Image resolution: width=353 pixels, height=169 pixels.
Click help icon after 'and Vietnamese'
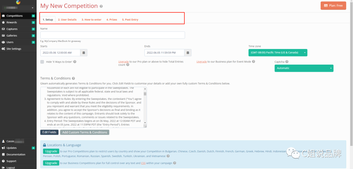click(168, 156)
